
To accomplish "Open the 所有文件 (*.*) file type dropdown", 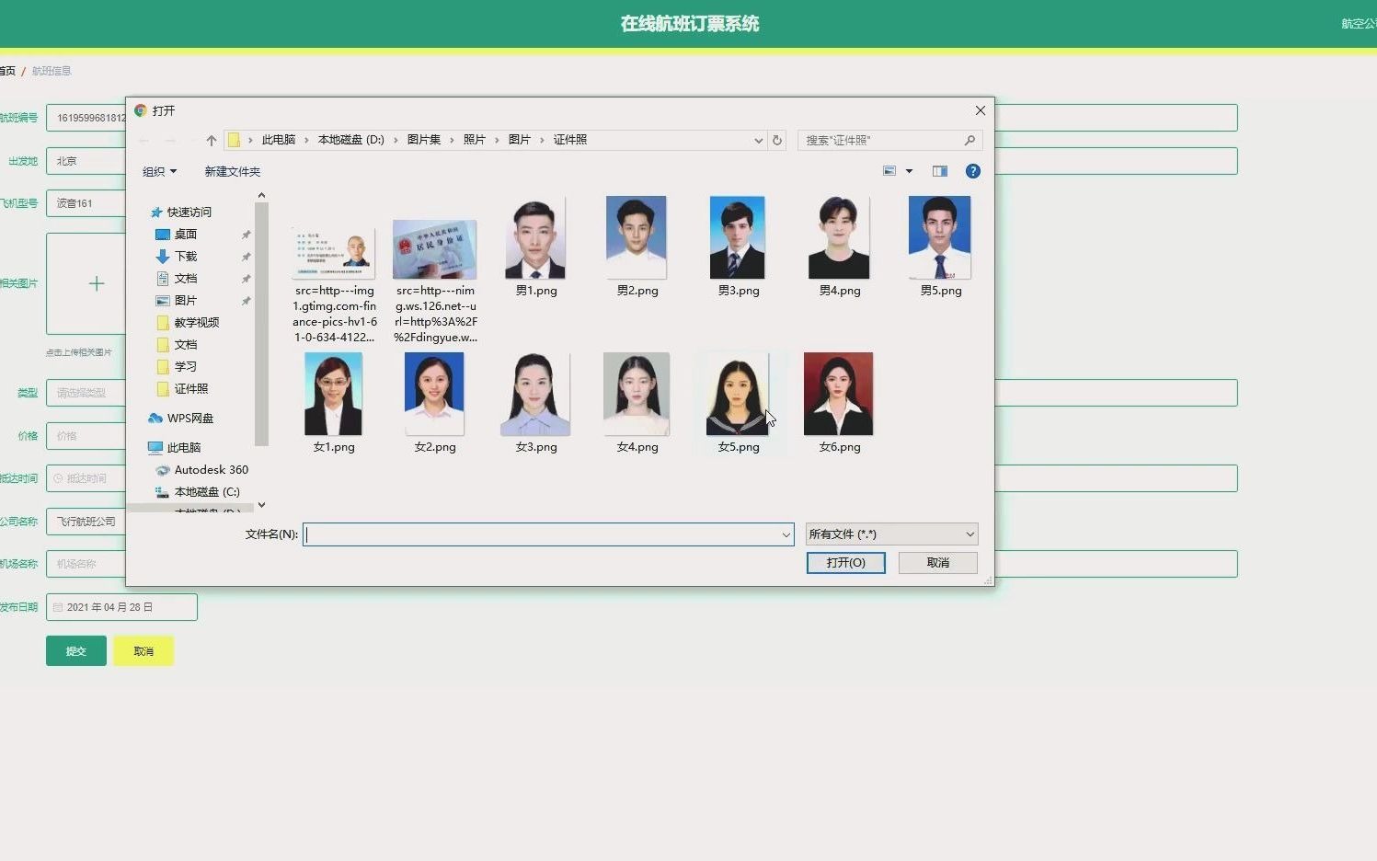I will [x=889, y=534].
